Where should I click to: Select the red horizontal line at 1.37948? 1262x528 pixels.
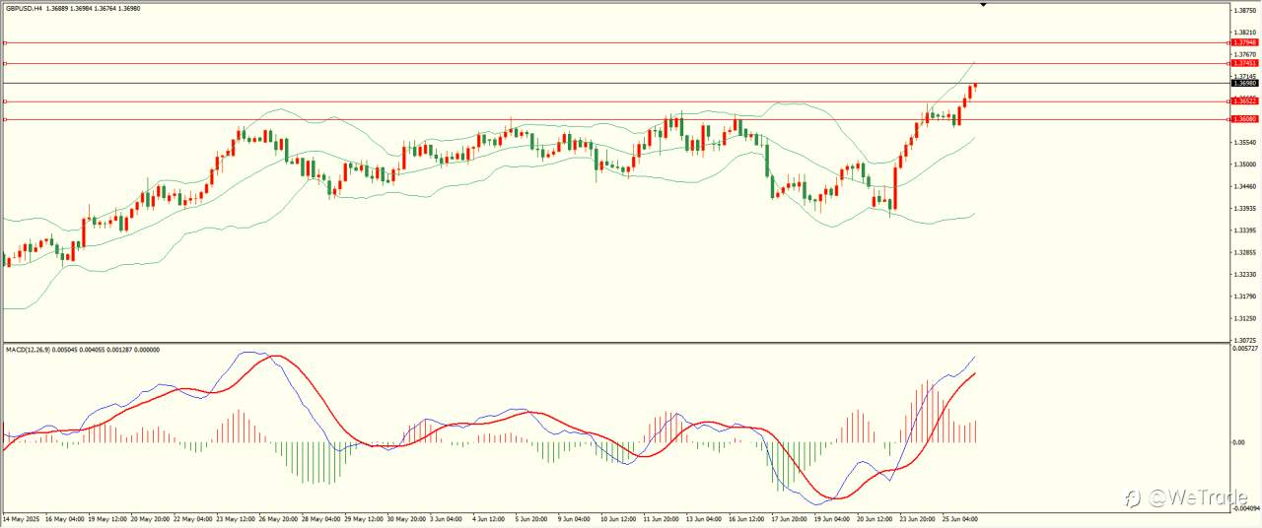[x=614, y=43]
